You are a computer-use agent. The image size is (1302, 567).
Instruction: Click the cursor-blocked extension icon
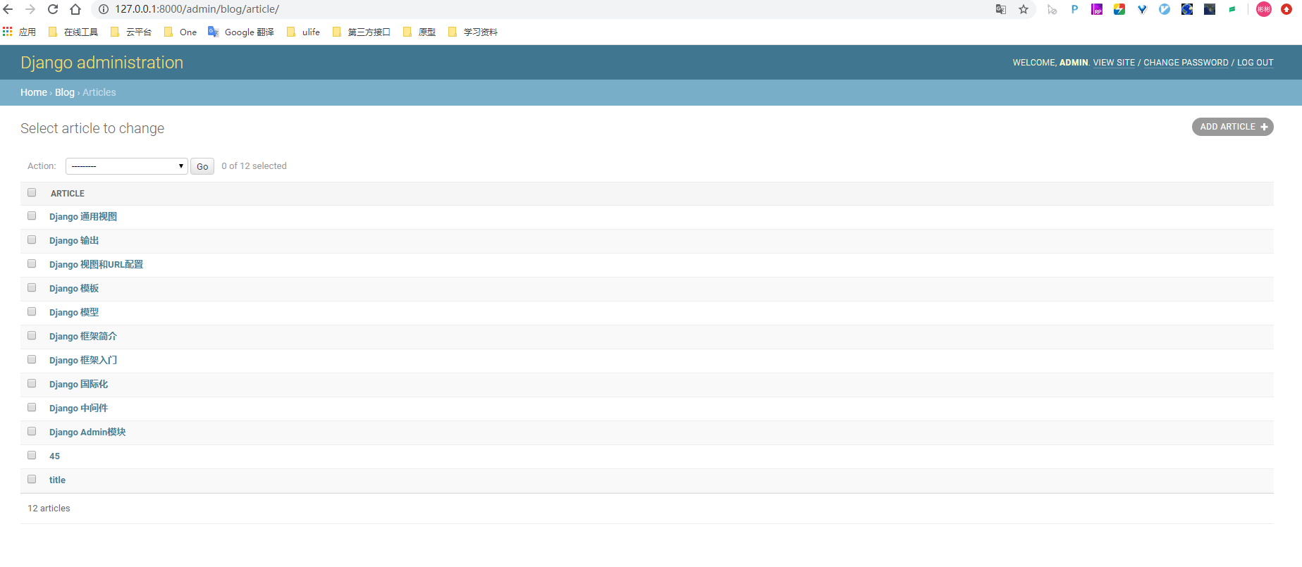[1052, 9]
